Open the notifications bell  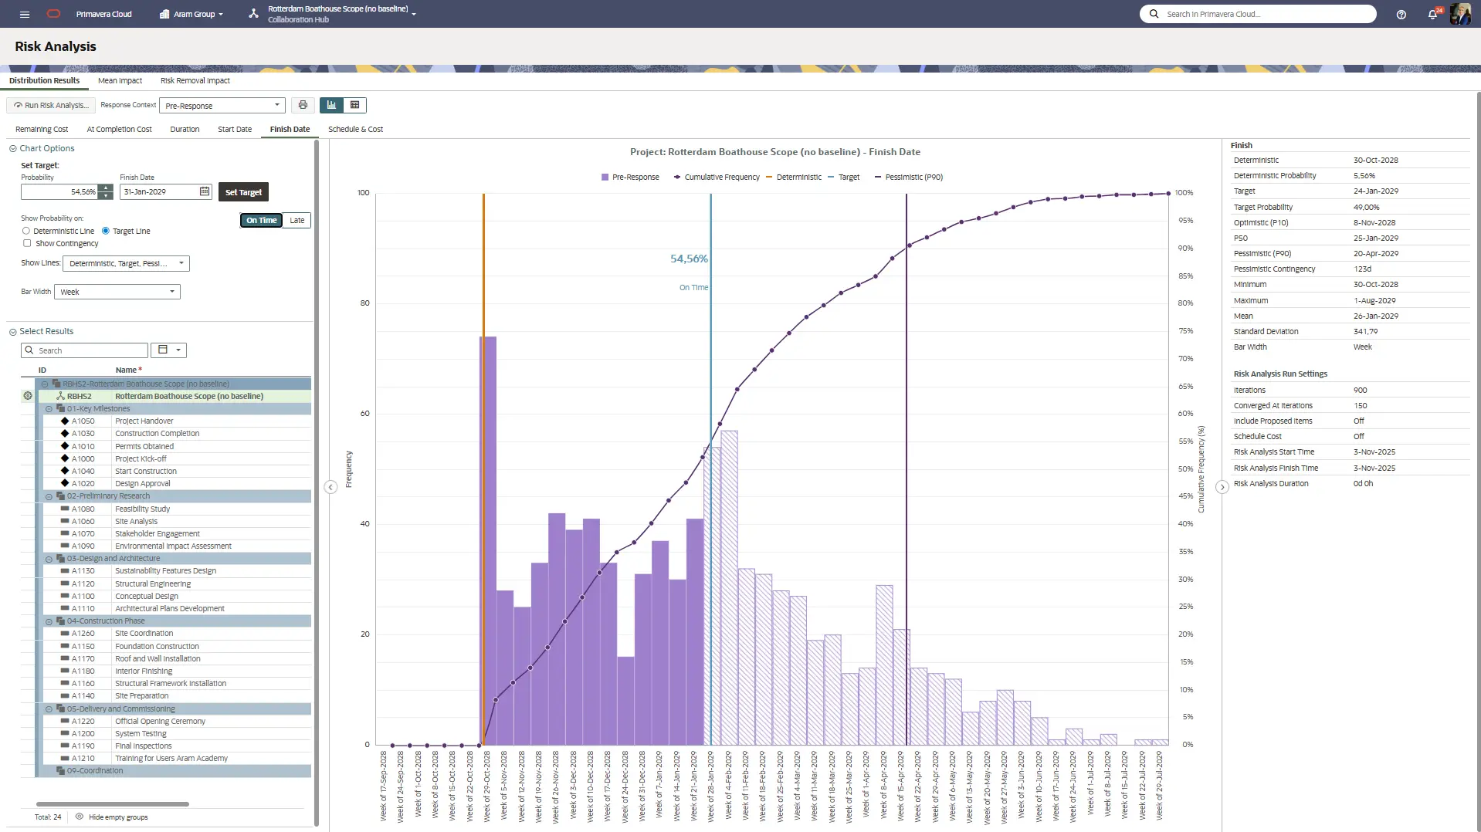click(x=1432, y=15)
